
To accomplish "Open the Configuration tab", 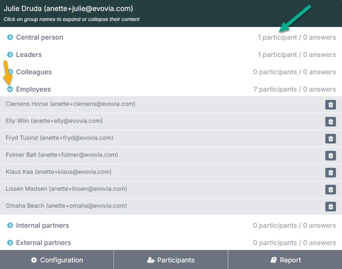I will point(57,260).
